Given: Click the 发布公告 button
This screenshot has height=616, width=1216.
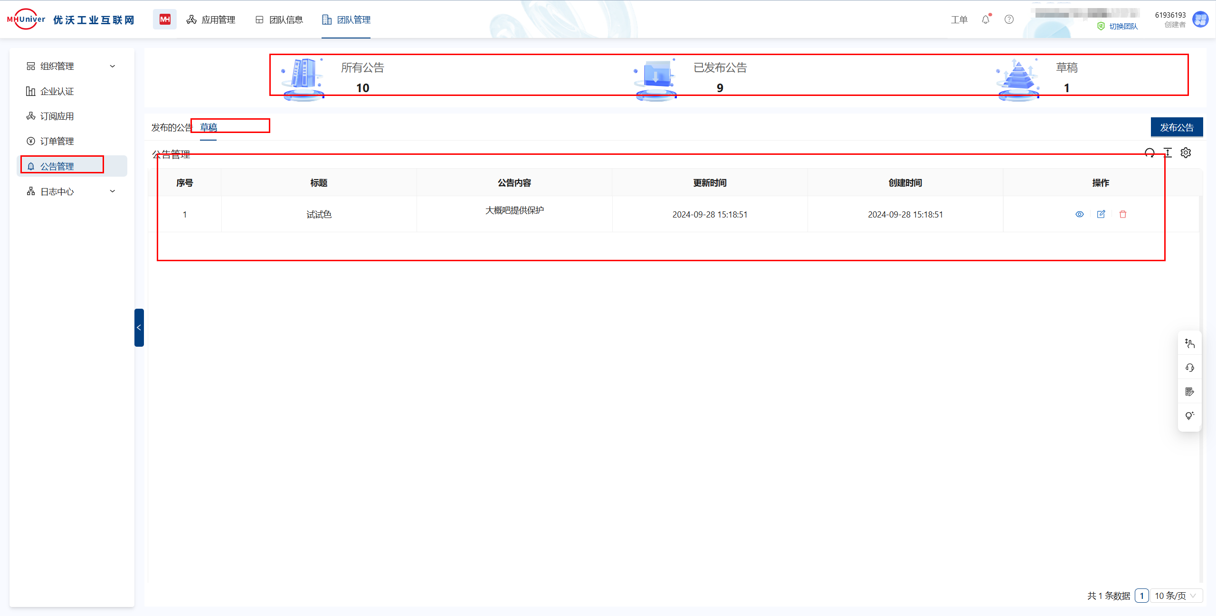Looking at the screenshot, I should pyautogui.click(x=1177, y=127).
